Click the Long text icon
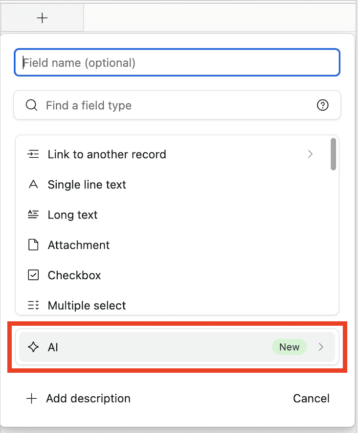 [x=33, y=215]
